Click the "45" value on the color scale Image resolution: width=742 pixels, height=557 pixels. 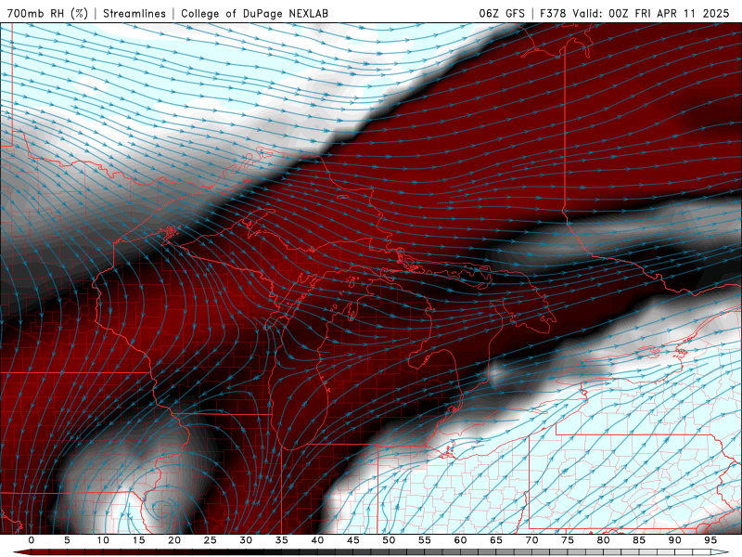click(353, 540)
